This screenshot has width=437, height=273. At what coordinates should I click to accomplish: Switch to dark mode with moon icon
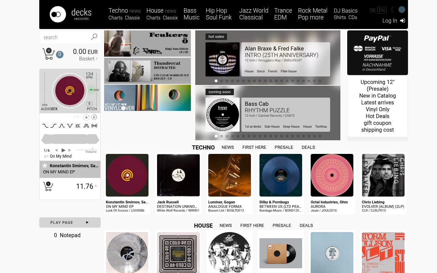393,10
